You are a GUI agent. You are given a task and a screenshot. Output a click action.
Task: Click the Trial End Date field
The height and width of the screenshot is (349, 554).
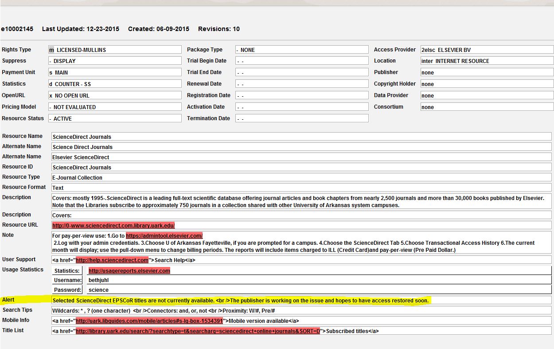(x=302, y=72)
